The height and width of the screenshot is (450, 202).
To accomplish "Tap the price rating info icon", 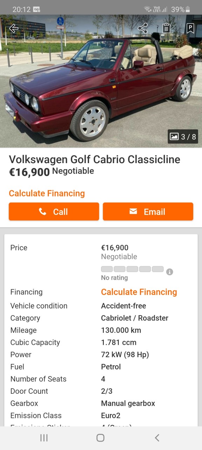I will pyautogui.click(x=169, y=272).
